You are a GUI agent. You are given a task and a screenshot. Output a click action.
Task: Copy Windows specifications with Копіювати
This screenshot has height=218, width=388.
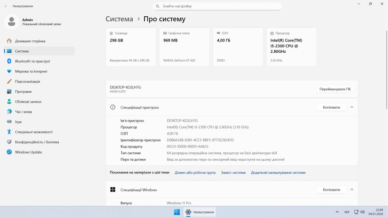point(331,190)
